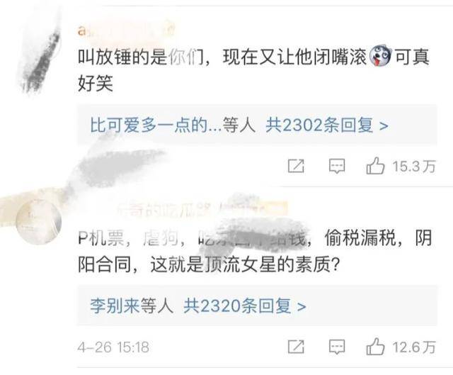Open the blurred avatar of the 叫放锤 commenter
Image resolution: width=453 pixels, height=375 pixels.
40,62
